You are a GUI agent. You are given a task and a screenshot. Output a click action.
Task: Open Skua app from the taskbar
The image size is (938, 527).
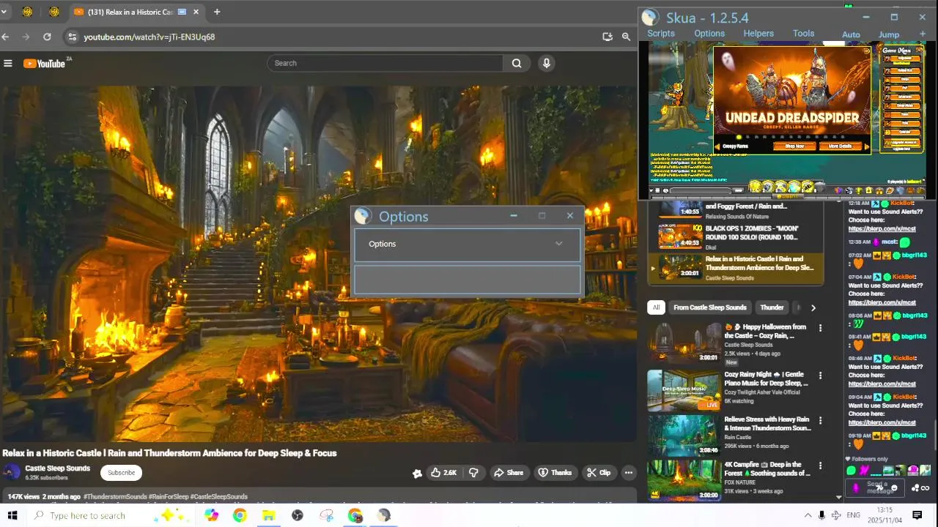pyautogui.click(x=384, y=515)
